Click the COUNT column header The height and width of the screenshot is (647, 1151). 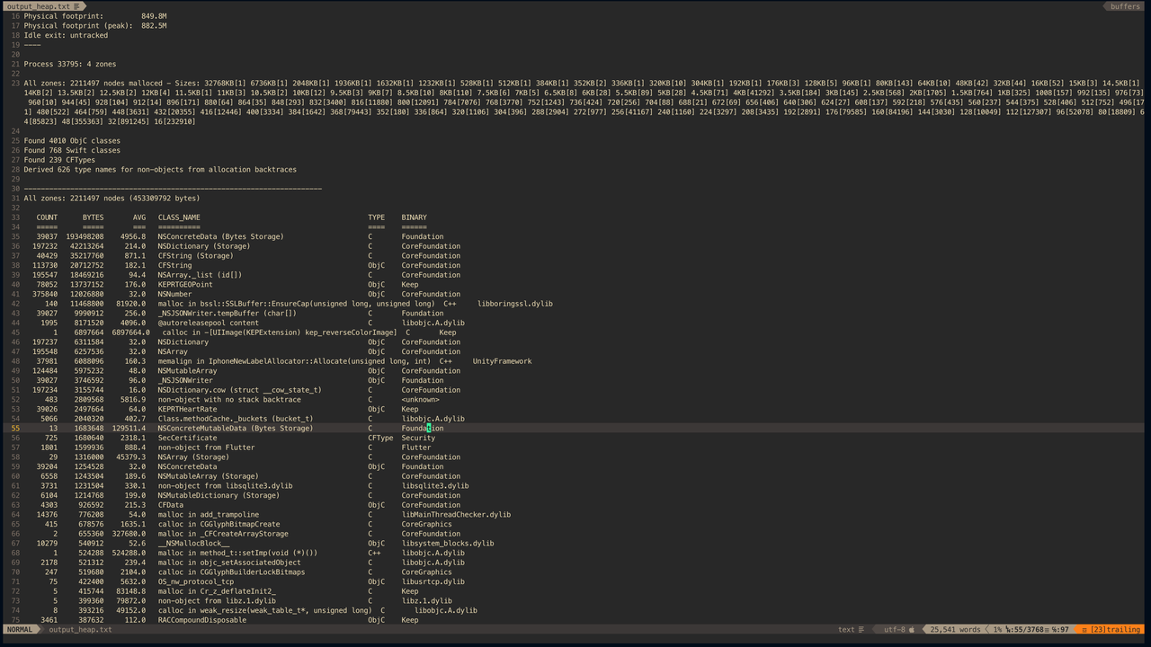[47, 217]
